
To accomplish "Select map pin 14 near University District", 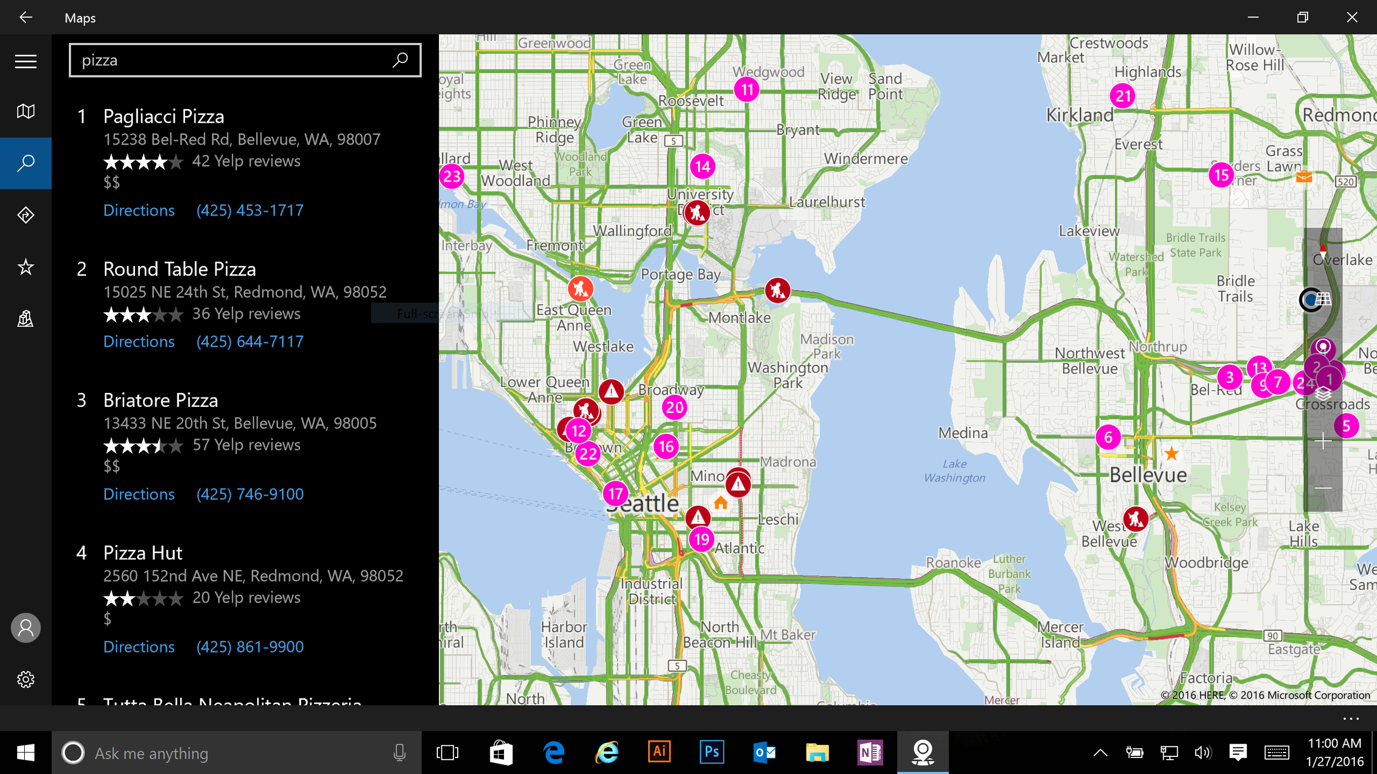I will [703, 166].
